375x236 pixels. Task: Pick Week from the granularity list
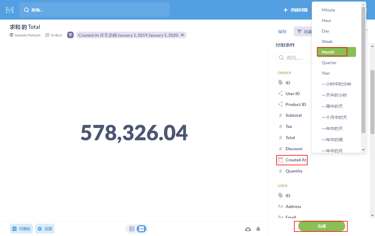coord(327,42)
